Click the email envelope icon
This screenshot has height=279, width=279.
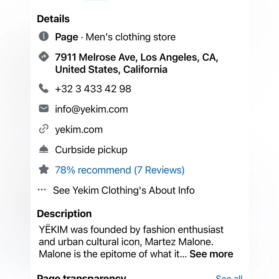[44, 109]
